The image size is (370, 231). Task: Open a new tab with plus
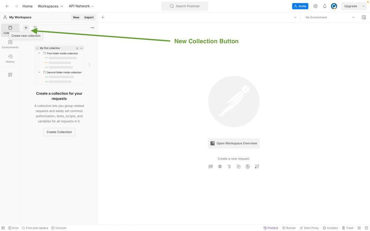point(103,17)
